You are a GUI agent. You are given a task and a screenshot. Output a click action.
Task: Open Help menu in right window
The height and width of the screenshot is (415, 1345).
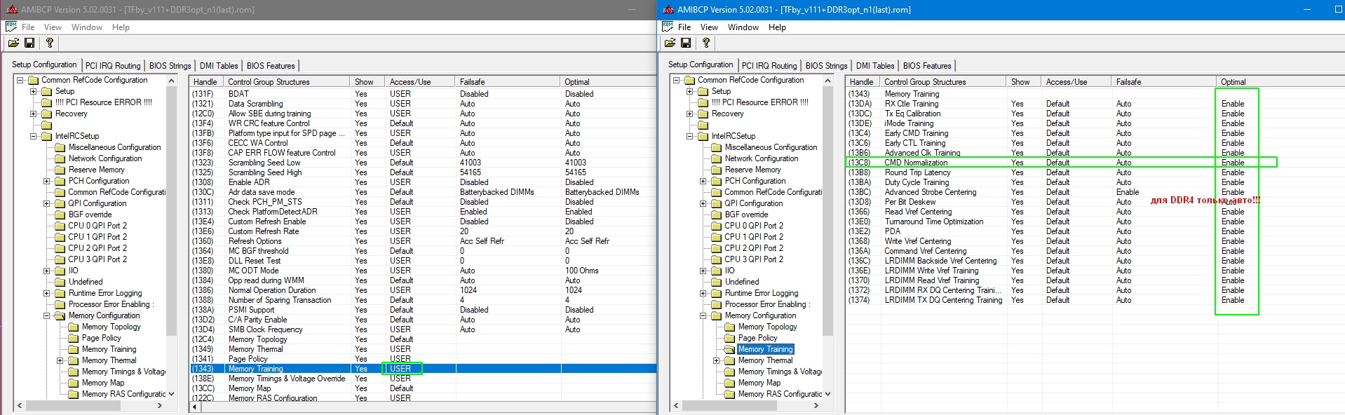click(777, 27)
